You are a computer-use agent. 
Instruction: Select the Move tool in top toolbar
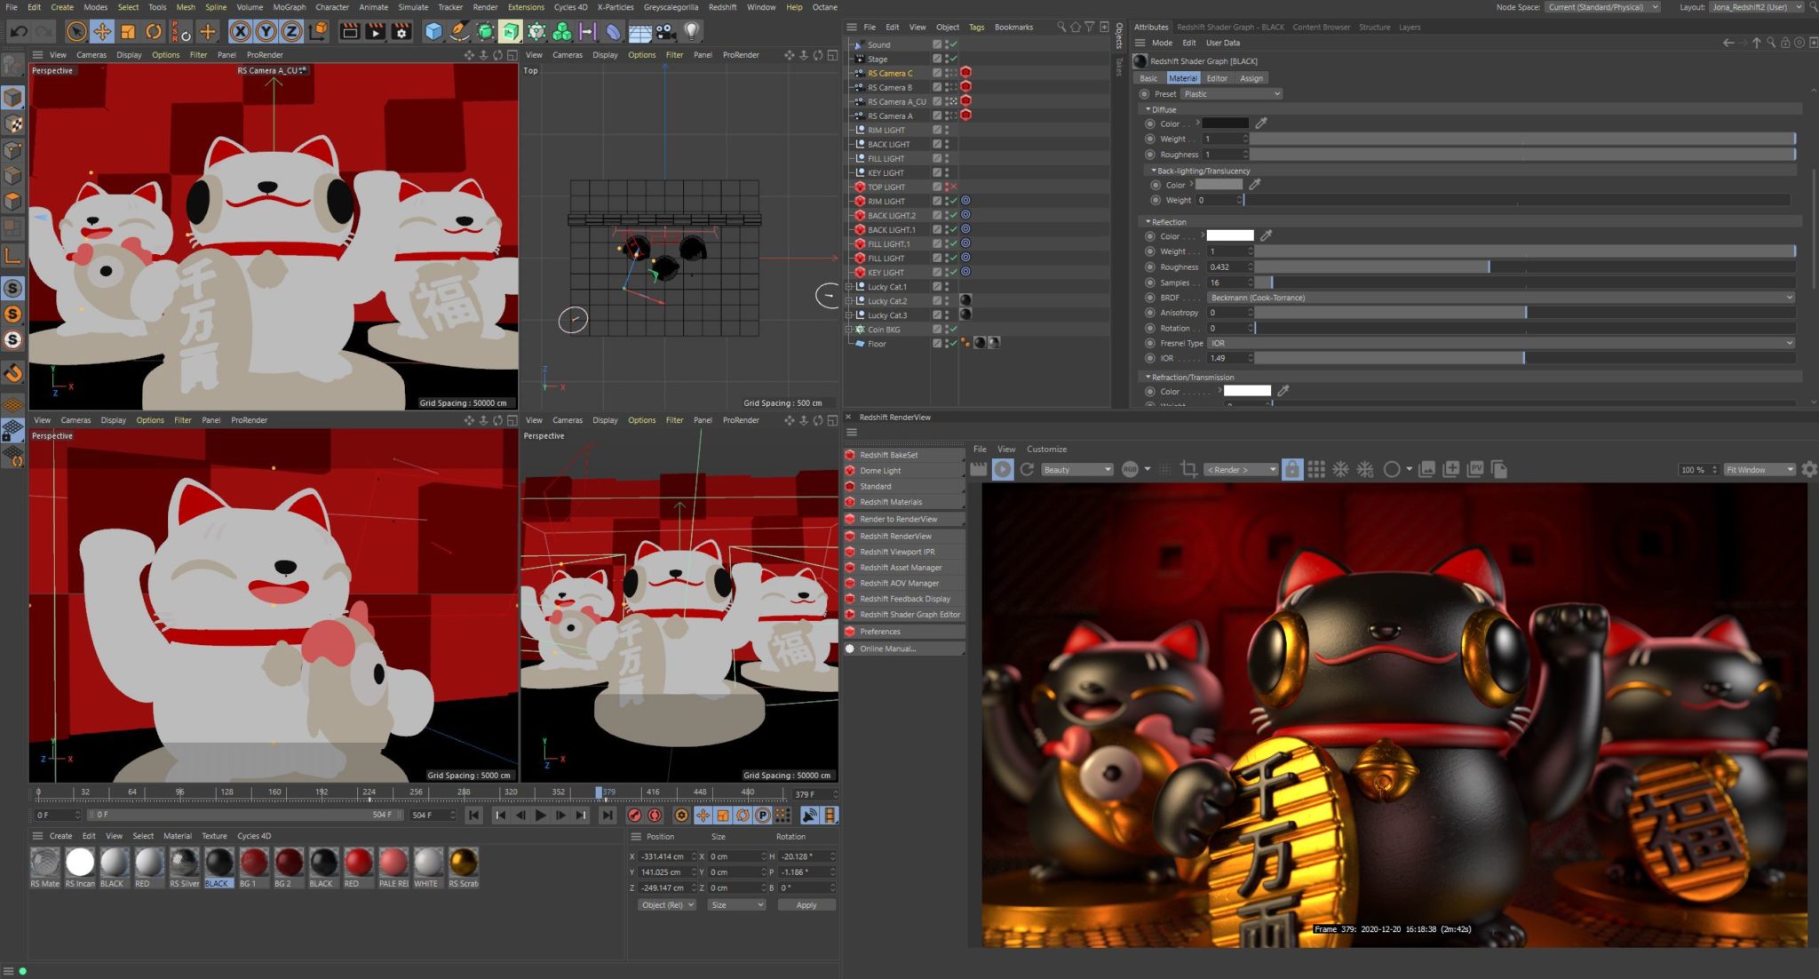coord(102,32)
